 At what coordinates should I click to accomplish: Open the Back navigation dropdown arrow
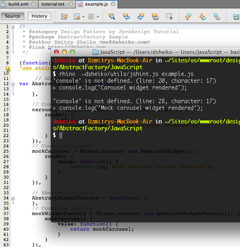pos(84,16)
